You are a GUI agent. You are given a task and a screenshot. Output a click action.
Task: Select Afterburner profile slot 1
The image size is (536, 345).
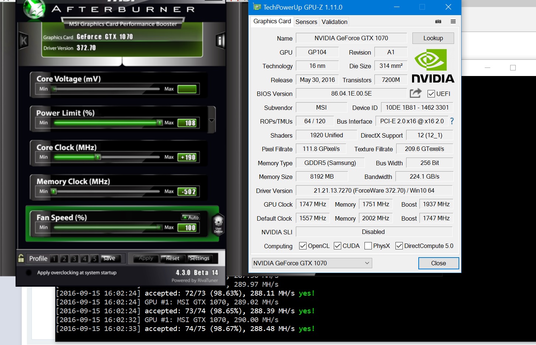point(54,259)
